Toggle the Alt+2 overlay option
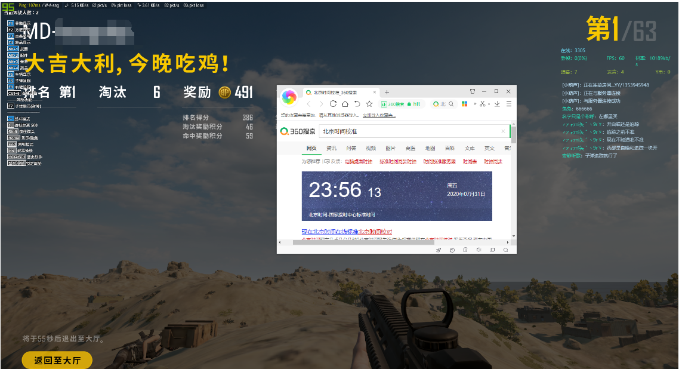This screenshot has height=369, width=679. click(13, 56)
